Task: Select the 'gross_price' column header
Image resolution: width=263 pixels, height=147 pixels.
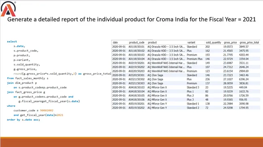Action: pos(230,42)
